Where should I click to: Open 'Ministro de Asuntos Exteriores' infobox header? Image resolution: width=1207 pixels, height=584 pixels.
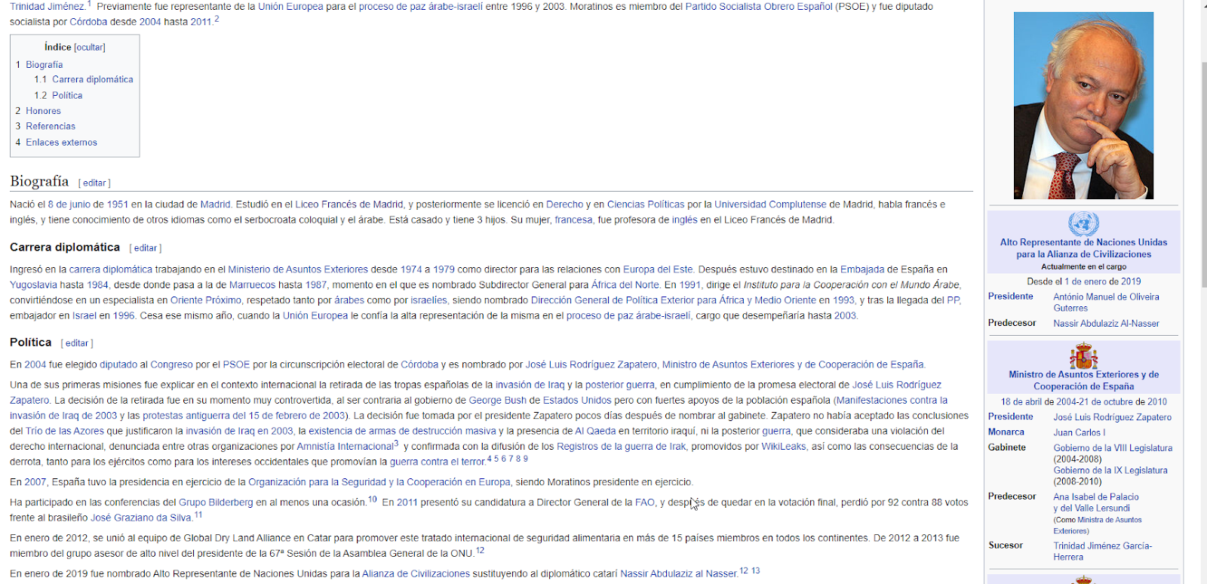1083,380
